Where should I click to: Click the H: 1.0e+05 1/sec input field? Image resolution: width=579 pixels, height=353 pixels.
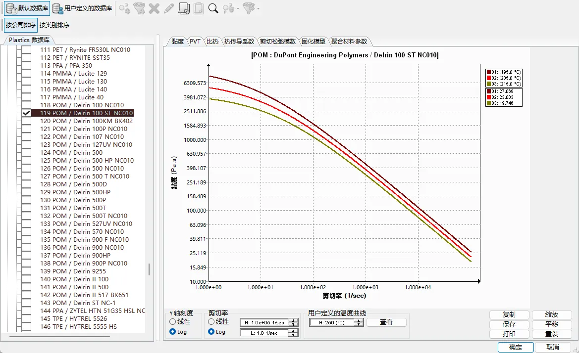(264, 322)
